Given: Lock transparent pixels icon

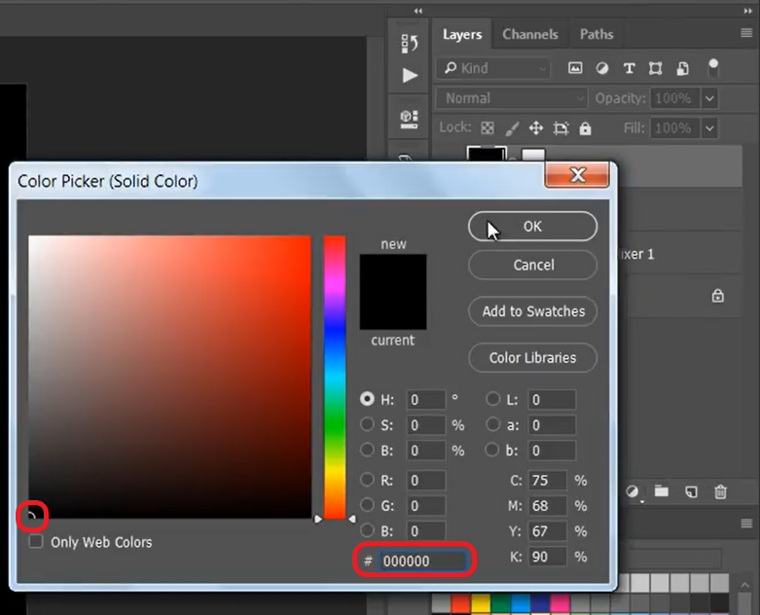Looking at the screenshot, I should 488,127.
